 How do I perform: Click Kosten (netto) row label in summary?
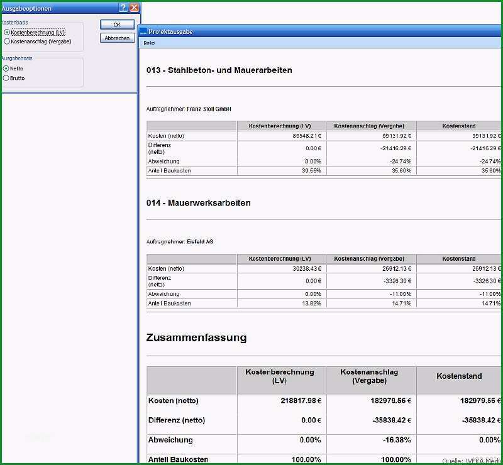point(174,400)
